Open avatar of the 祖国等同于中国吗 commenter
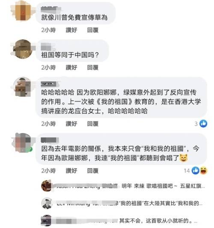This screenshot has height=228, width=214. (x=23, y=49)
